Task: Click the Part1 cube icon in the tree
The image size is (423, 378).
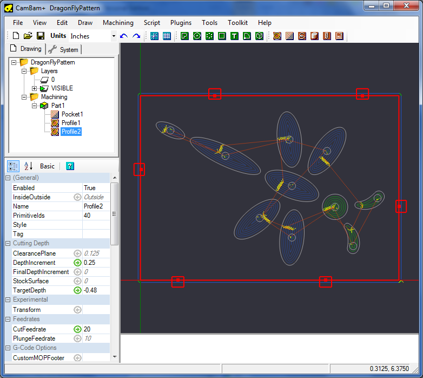Action: pyautogui.click(x=44, y=106)
